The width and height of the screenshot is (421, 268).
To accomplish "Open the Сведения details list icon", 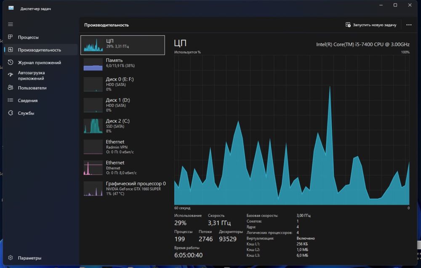I will 11,100.
